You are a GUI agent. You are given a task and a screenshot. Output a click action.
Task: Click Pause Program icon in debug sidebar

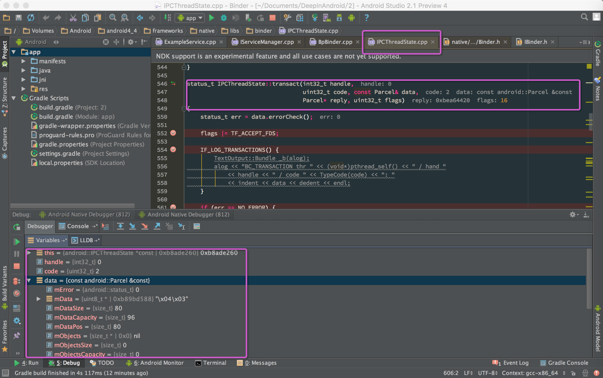(x=17, y=254)
